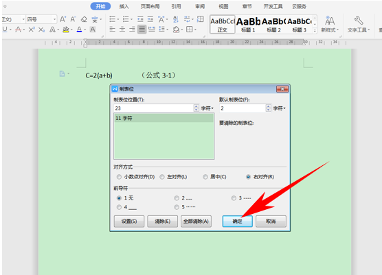
Task: Open the 页面布局 ribbon tab
Action: [150, 7]
